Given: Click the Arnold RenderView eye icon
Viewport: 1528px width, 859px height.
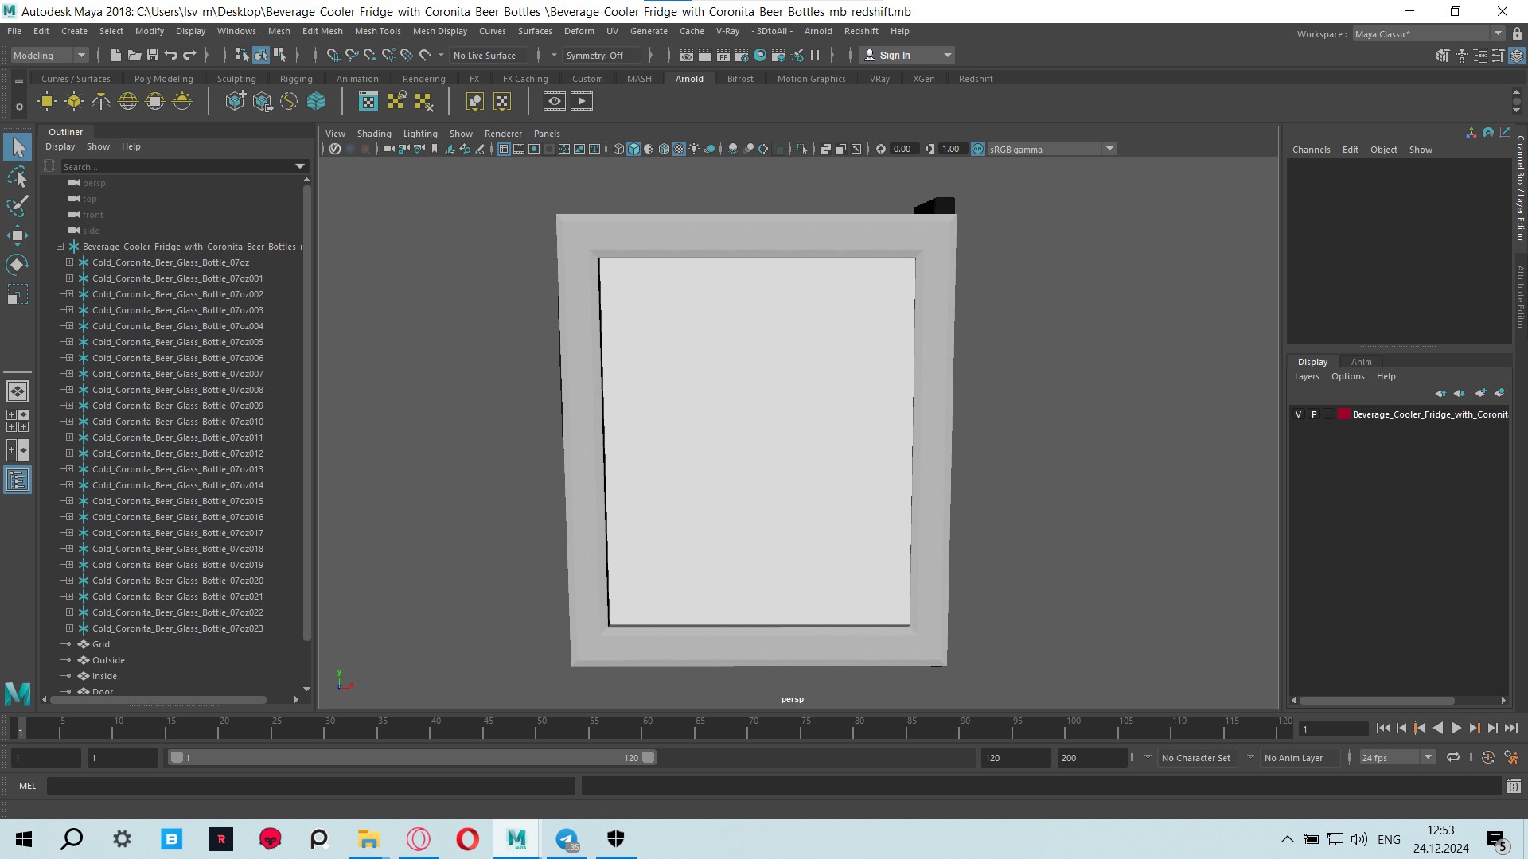Looking at the screenshot, I should [x=555, y=101].
